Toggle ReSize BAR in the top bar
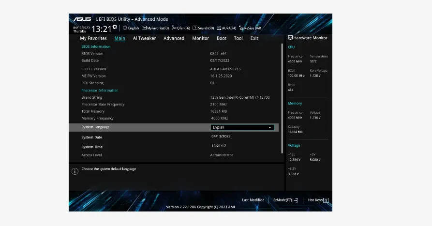432x226 pixels. tap(250, 28)
